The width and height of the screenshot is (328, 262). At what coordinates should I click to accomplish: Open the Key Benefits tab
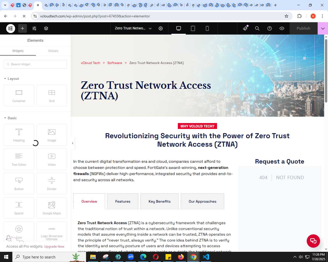point(159,201)
